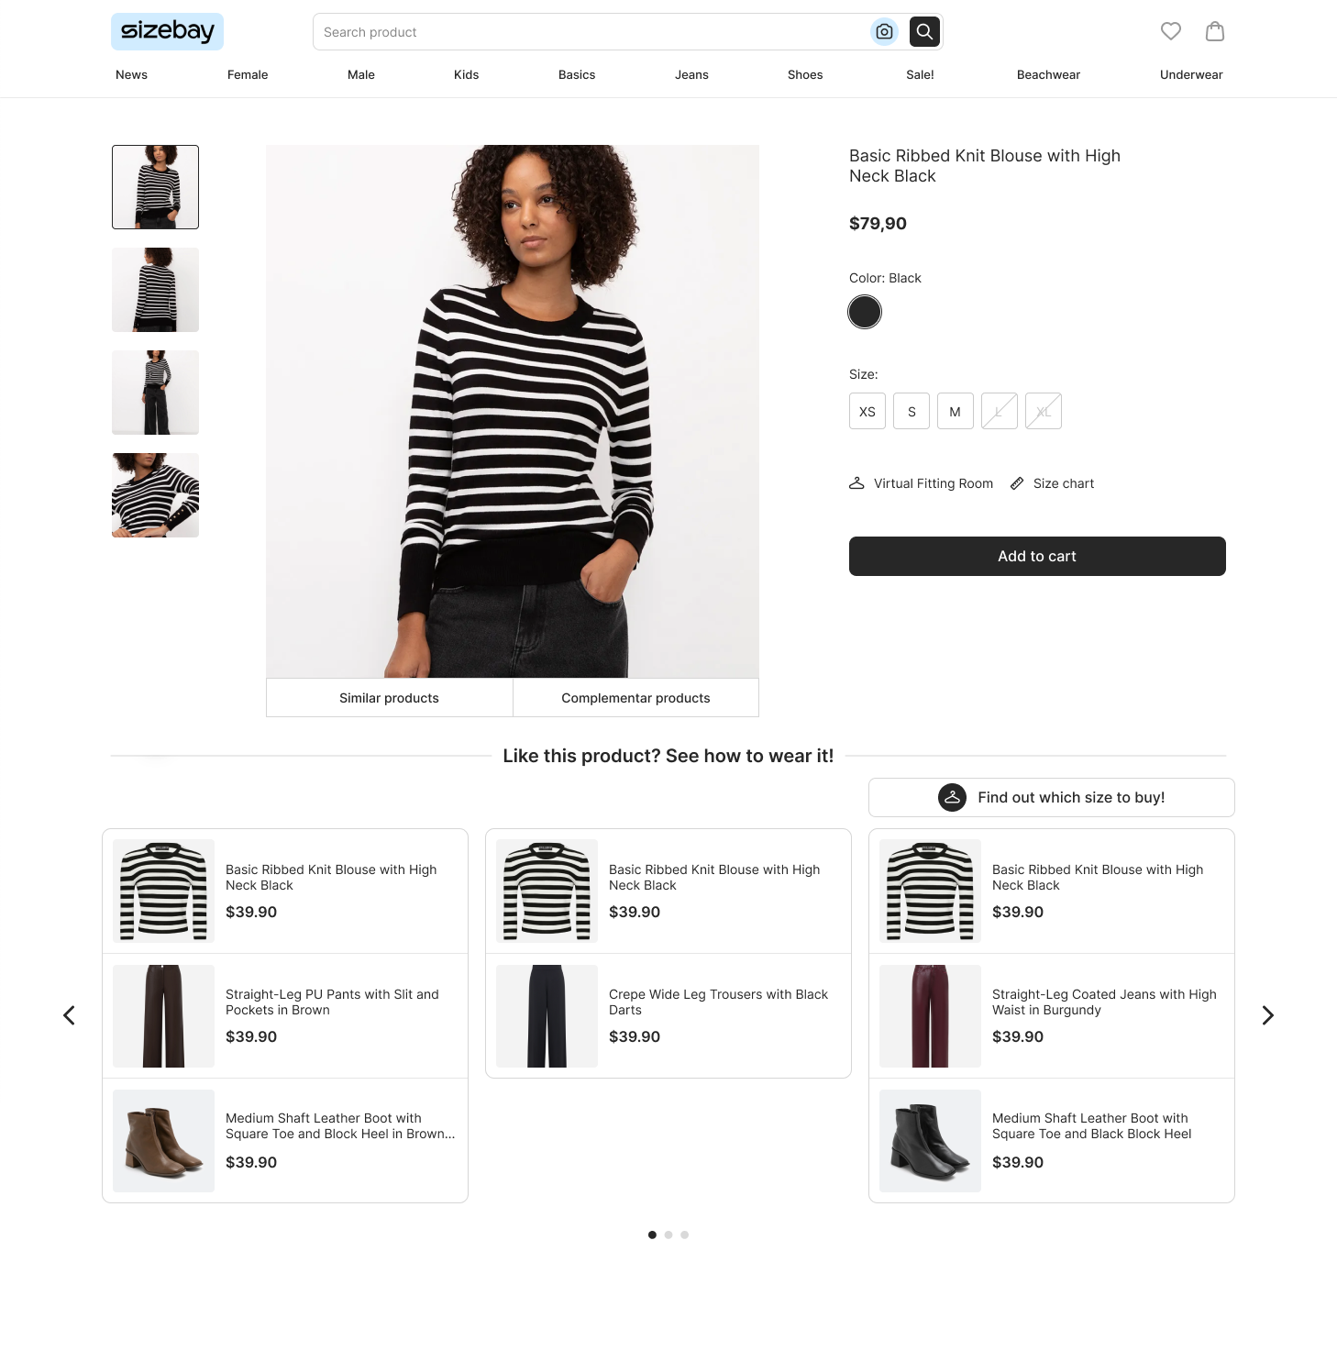The width and height of the screenshot is (1337, 1362).
Task: View the full-body outfit thumbnail
Action: [155, 393]
